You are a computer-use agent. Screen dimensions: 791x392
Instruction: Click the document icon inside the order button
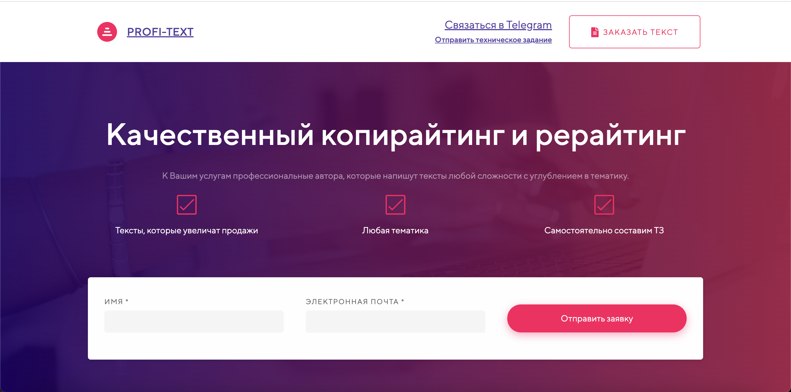pos(594,32)
